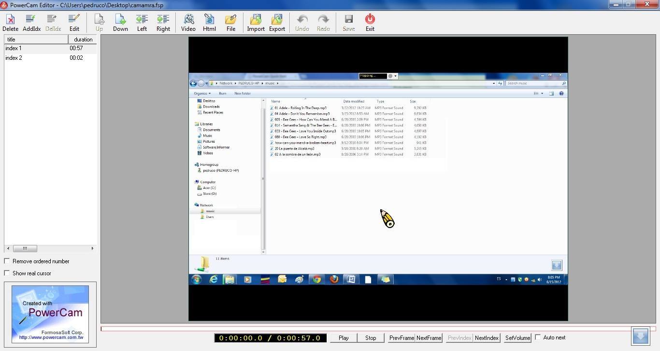660x351 pixels.
Task: Click the Up toolbar icon
Action: (x=99, y=23)
